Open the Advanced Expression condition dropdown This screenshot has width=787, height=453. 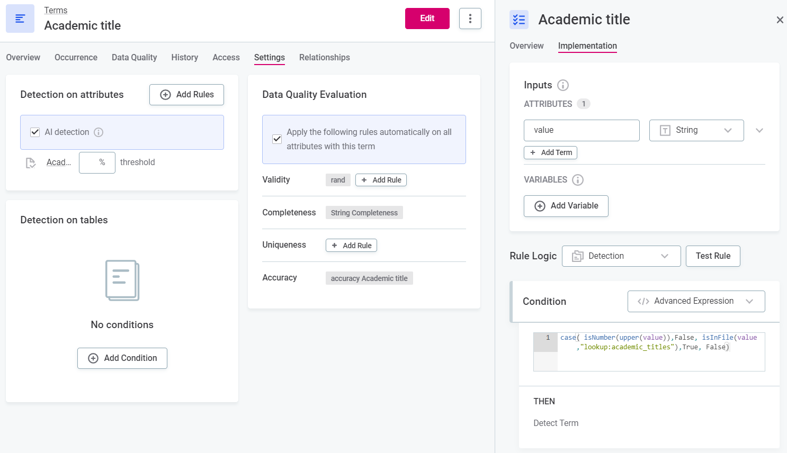(695, 301)
